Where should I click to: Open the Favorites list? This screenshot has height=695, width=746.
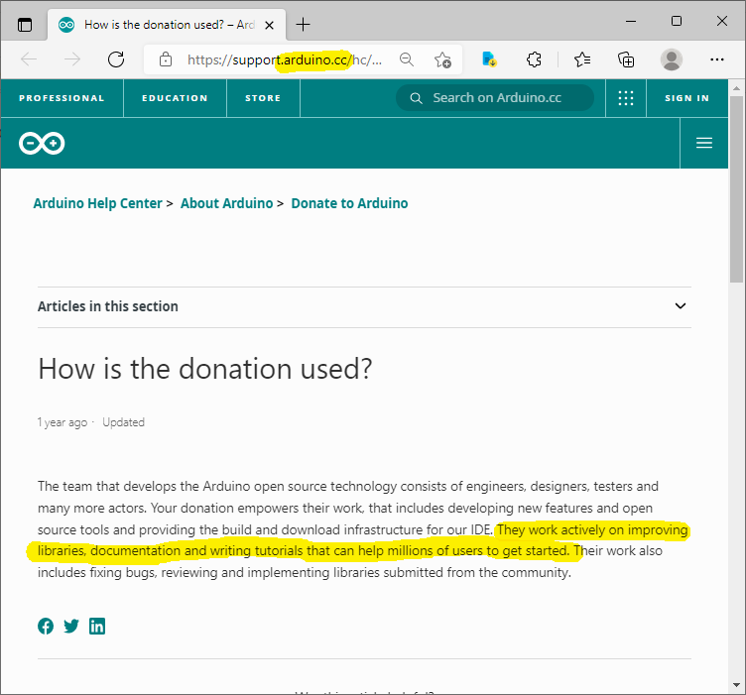(x=582, y=59)
